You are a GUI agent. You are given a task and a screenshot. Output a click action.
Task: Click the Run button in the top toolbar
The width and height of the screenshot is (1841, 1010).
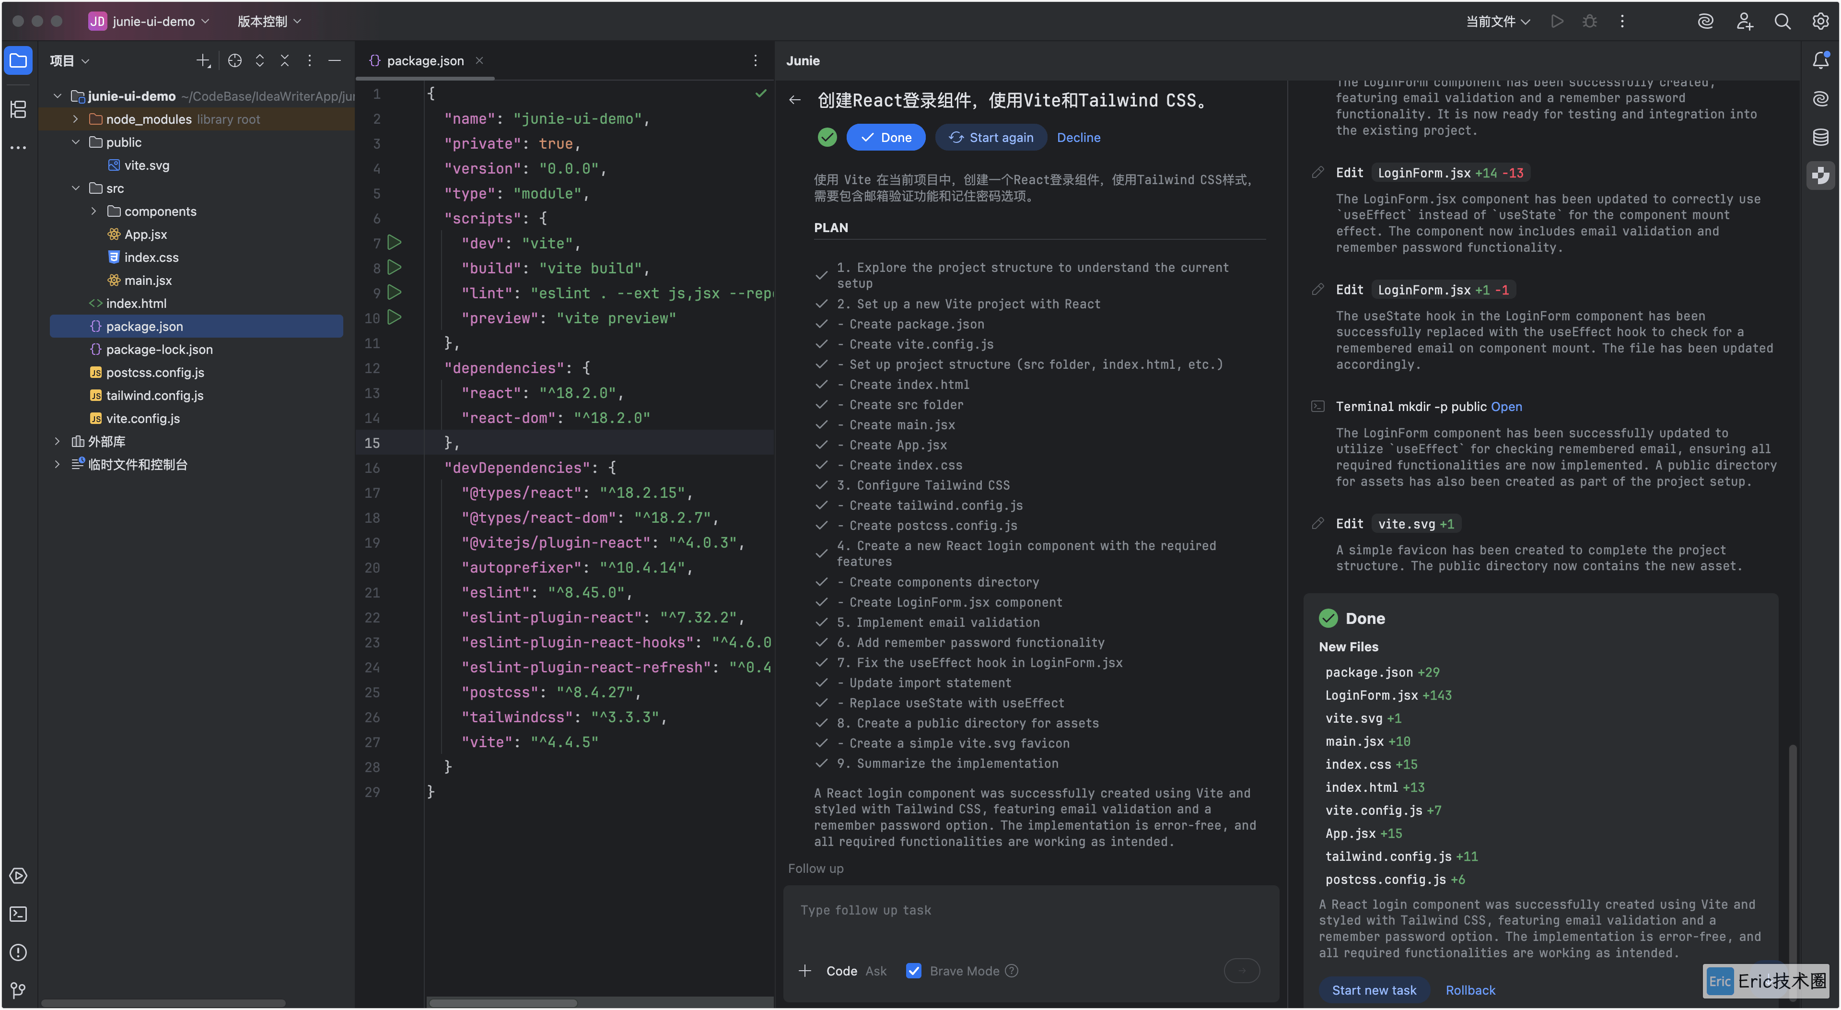[x=1557, y=22]
